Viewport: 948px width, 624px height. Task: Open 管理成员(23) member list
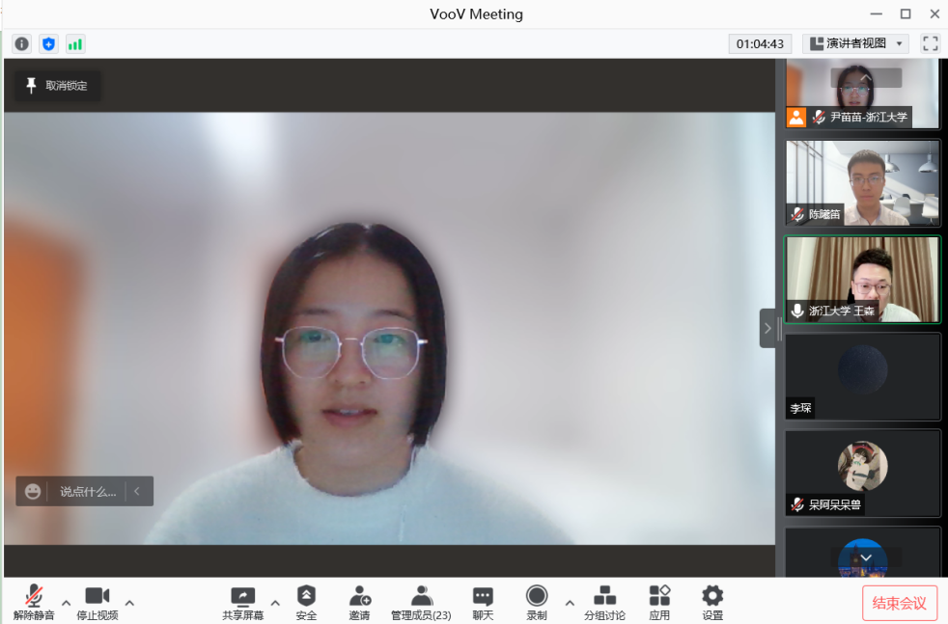[x=422, y=602]
